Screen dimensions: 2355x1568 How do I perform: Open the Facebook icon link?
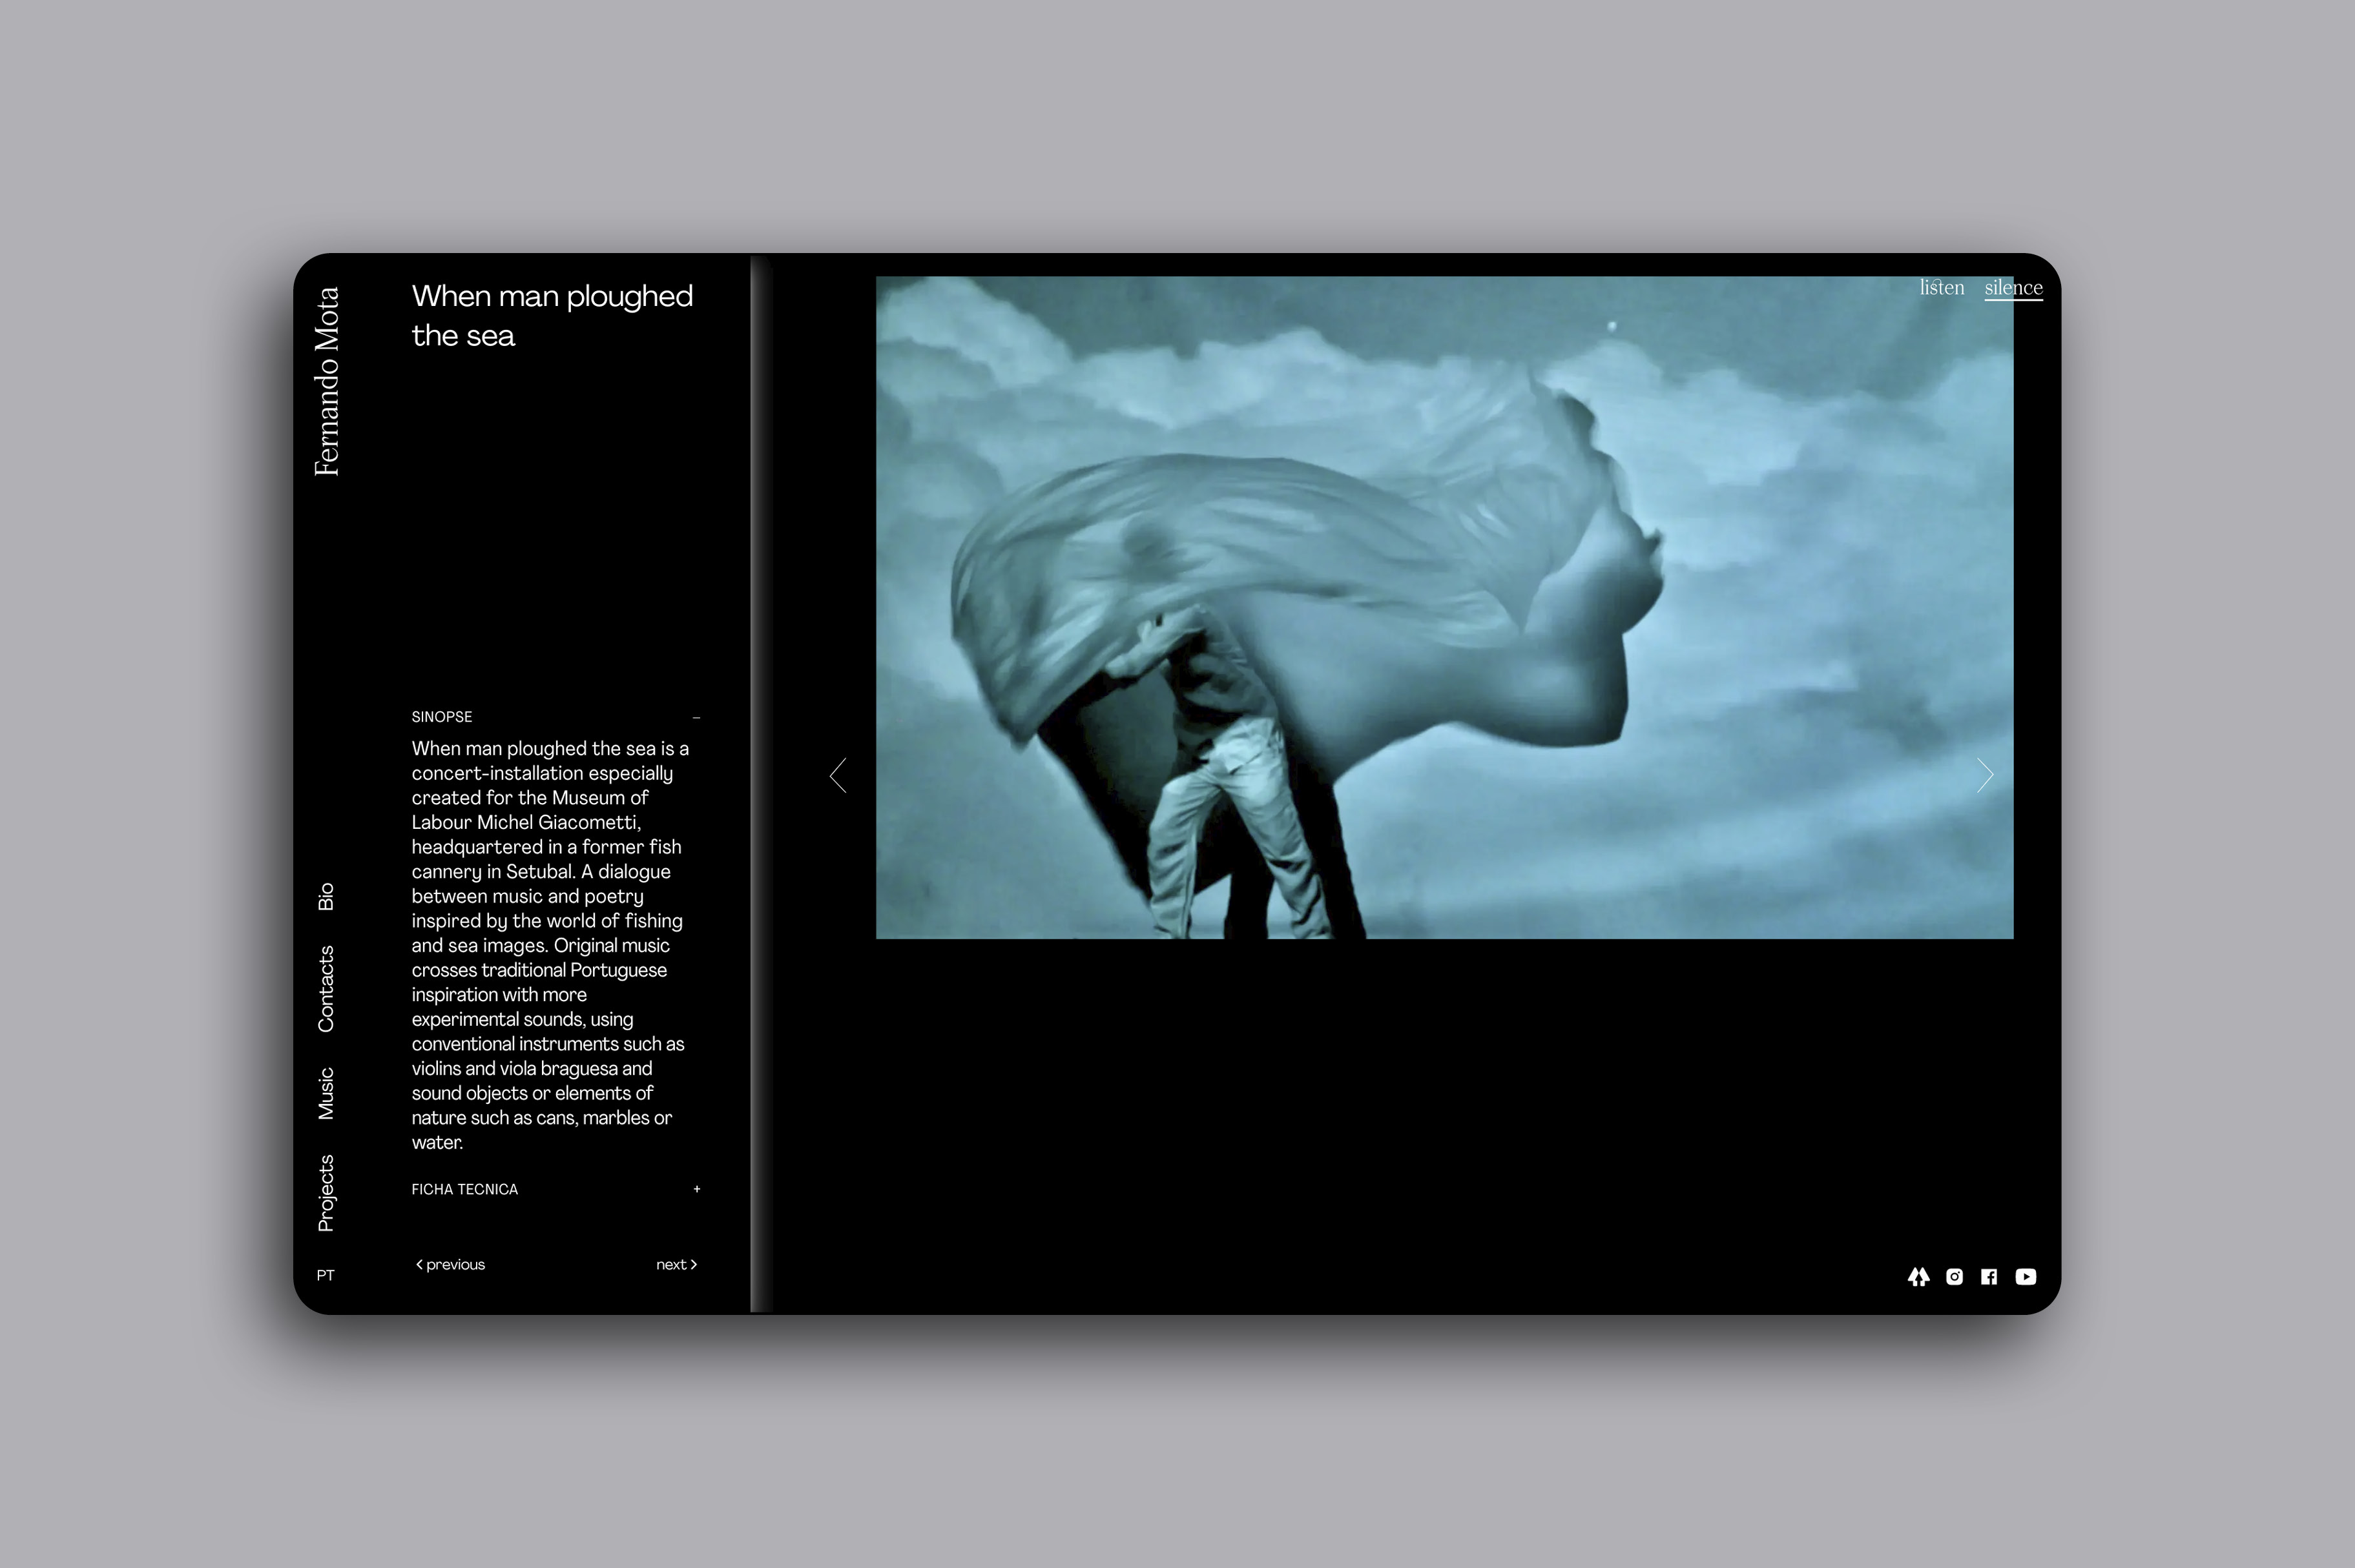1989,1277
